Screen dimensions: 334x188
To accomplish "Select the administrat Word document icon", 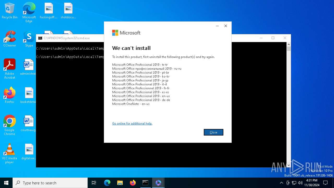I will click(x=28, y=67).
